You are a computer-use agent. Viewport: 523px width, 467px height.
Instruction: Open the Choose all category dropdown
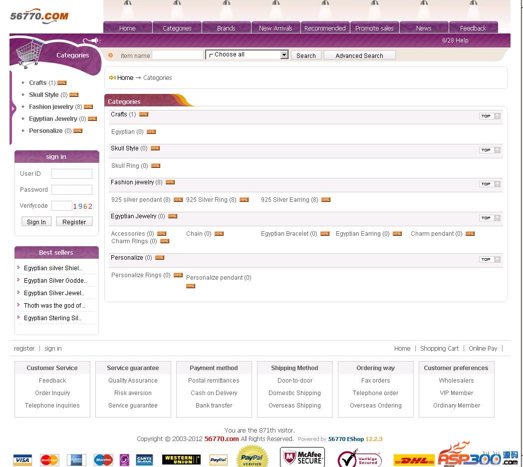pos(247,55)
